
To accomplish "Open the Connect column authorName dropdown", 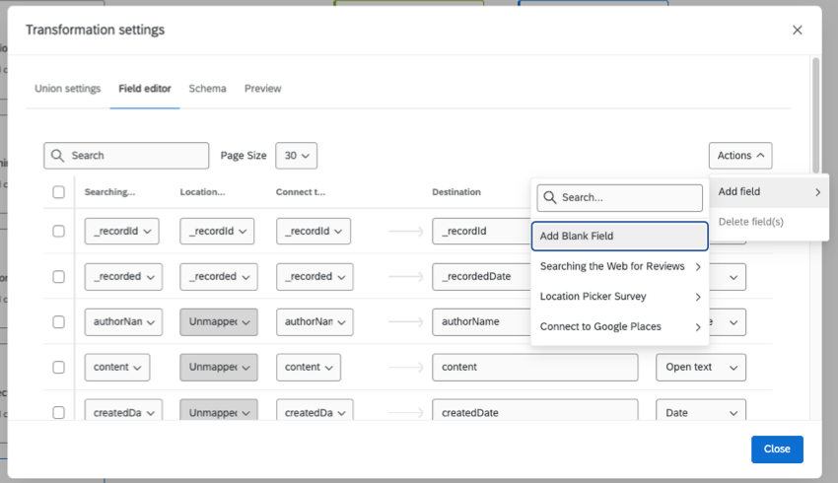I will tap(314, 321).
